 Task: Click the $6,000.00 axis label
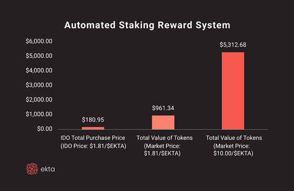[39, 42]
